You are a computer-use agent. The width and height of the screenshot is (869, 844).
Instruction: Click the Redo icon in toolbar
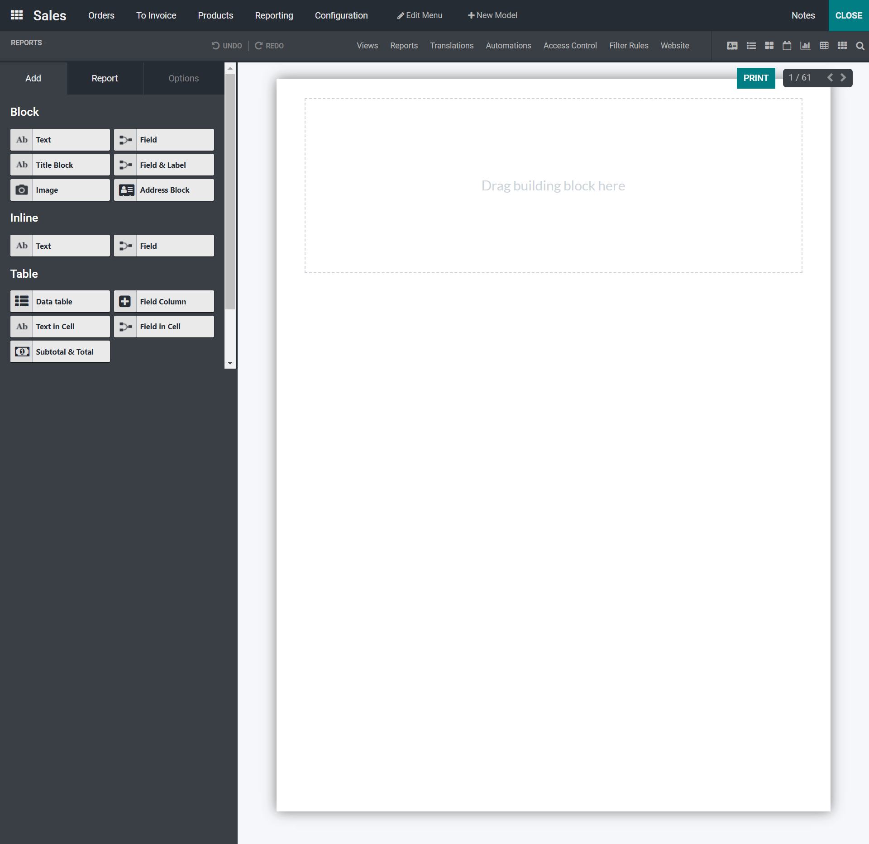coord(259,46)
